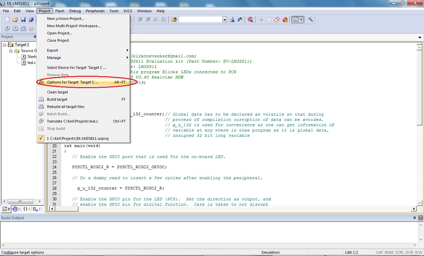Choose Rebuild all target files
The image size is (424, 256).
(66, 107)
